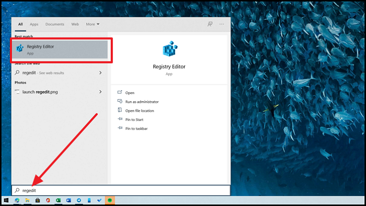Click the Run as administrator shield icon
Screen dimensions: 366x206
click(x=120, y=101)
